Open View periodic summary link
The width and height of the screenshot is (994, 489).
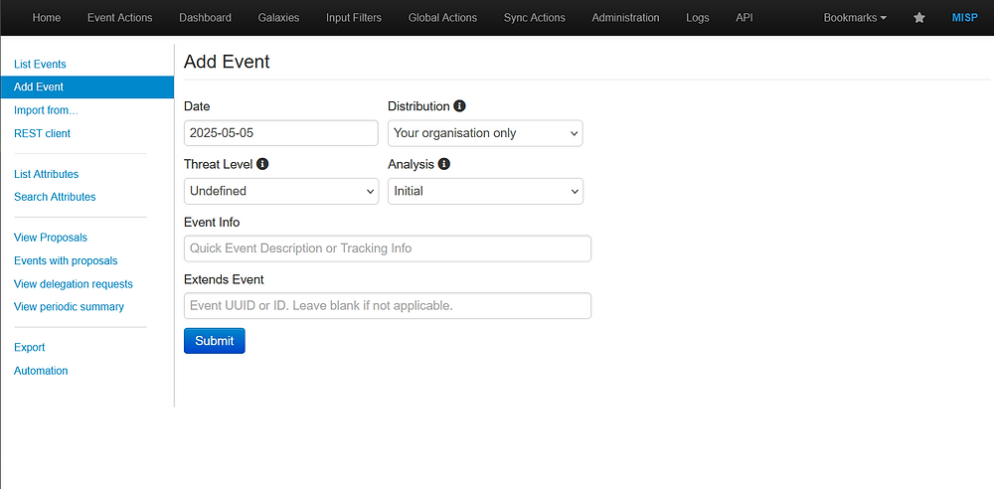pos(70,306)
